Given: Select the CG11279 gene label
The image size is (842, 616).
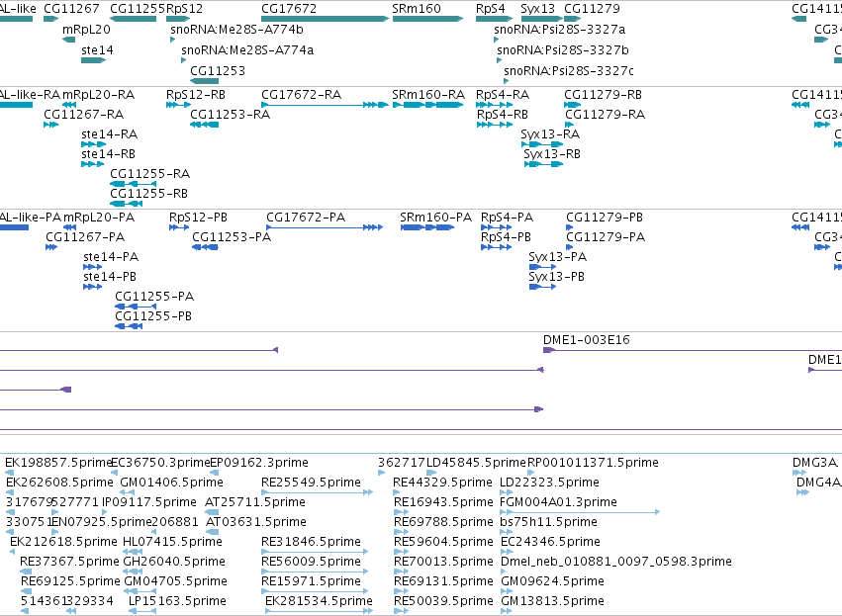Looking at the screenshot, I should click(x=592, y=9).
